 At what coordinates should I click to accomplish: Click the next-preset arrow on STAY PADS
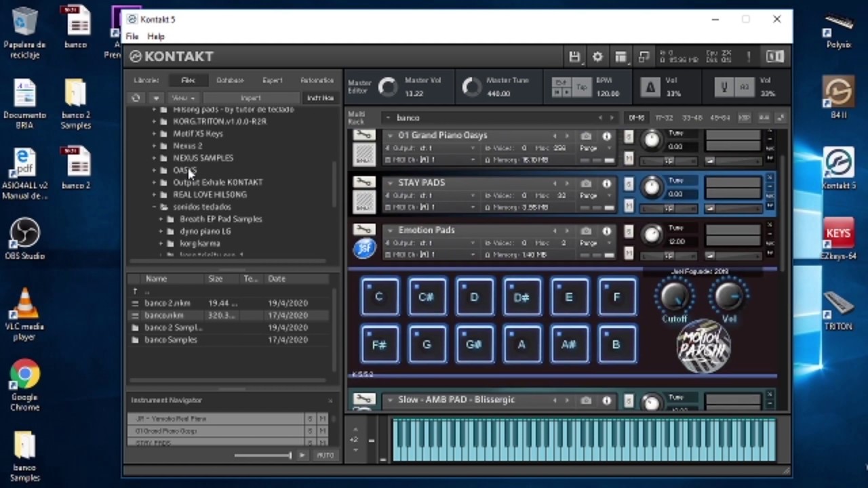567,183
